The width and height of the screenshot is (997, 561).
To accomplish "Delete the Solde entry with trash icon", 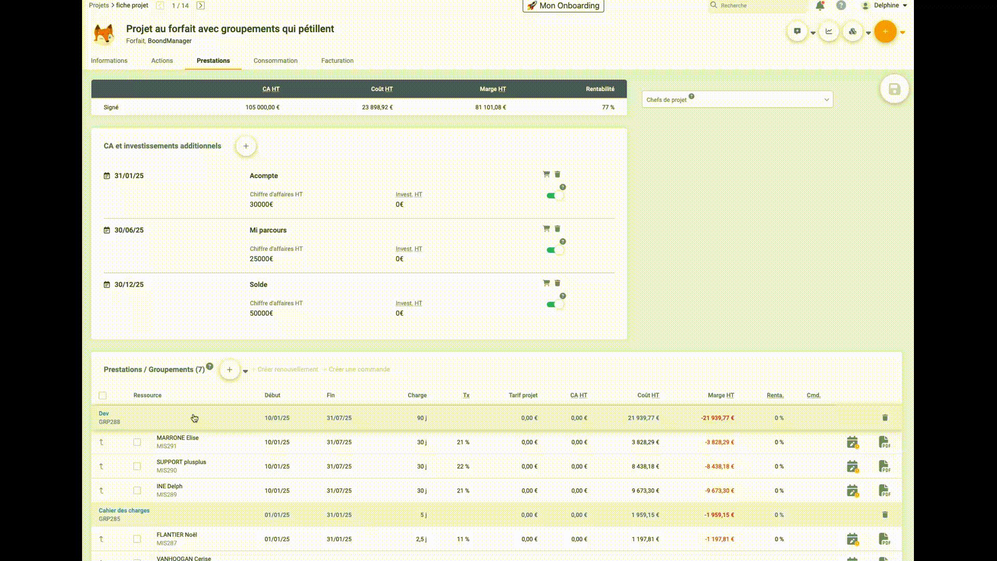I will click(x=558, y=284).
